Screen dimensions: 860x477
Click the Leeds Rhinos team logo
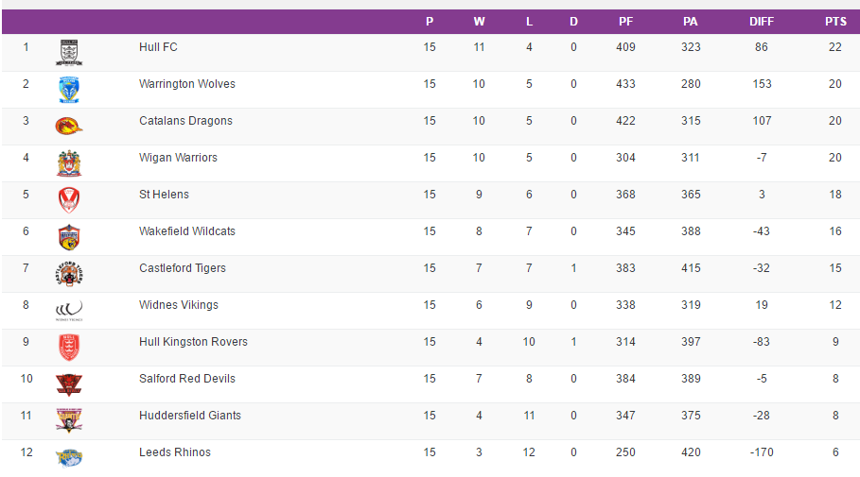tap(69, 457)
